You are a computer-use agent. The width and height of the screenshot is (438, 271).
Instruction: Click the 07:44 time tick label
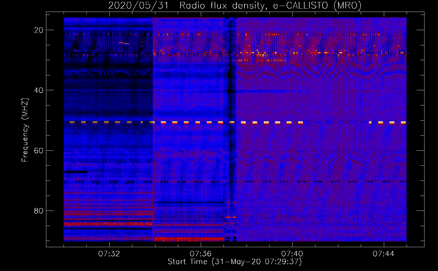coord(384,254)
